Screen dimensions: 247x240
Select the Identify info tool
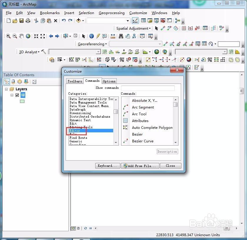[x=91, y=36]
